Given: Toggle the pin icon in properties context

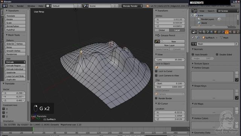Looking at the screenshot, I should tap(193, 38).
